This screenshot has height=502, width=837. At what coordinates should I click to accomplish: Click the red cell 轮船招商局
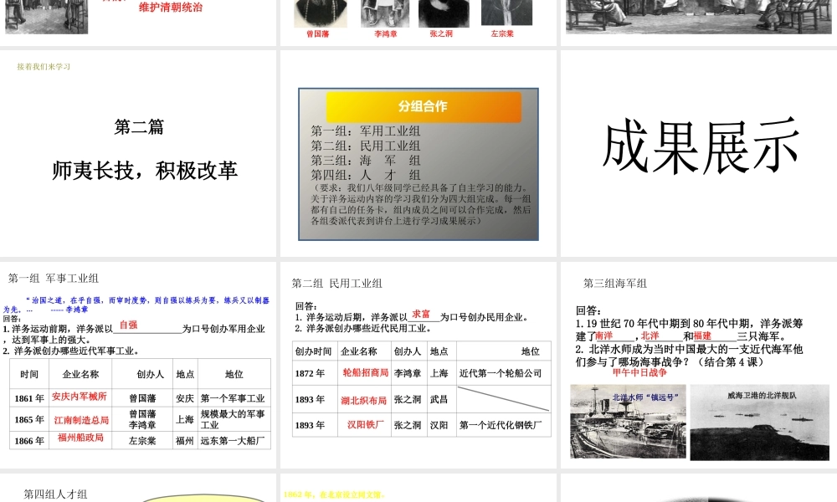click(365, 373)
